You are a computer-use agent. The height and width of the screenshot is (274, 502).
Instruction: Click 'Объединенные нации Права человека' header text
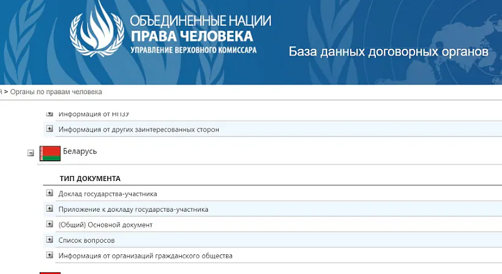click(201, 28)
